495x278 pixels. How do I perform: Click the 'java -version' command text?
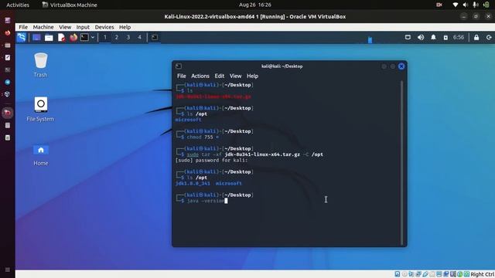pyautogui.click(x=206, y=201)
